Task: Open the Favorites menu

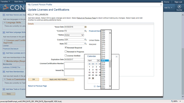Action: 5,1
